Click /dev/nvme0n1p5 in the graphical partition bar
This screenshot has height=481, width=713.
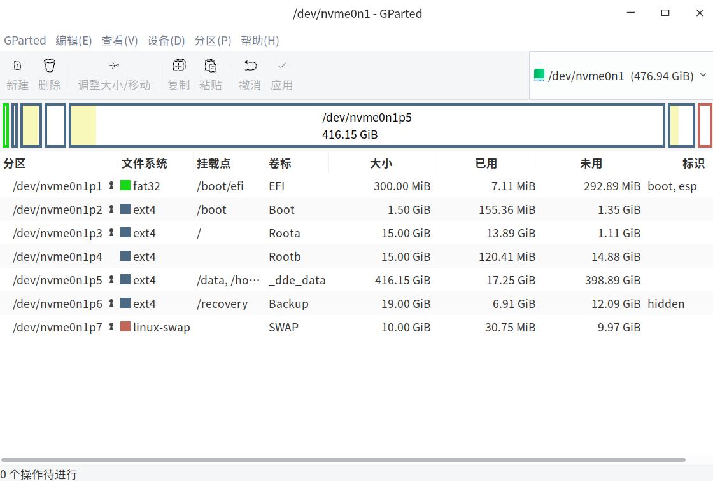click(367, 125)
